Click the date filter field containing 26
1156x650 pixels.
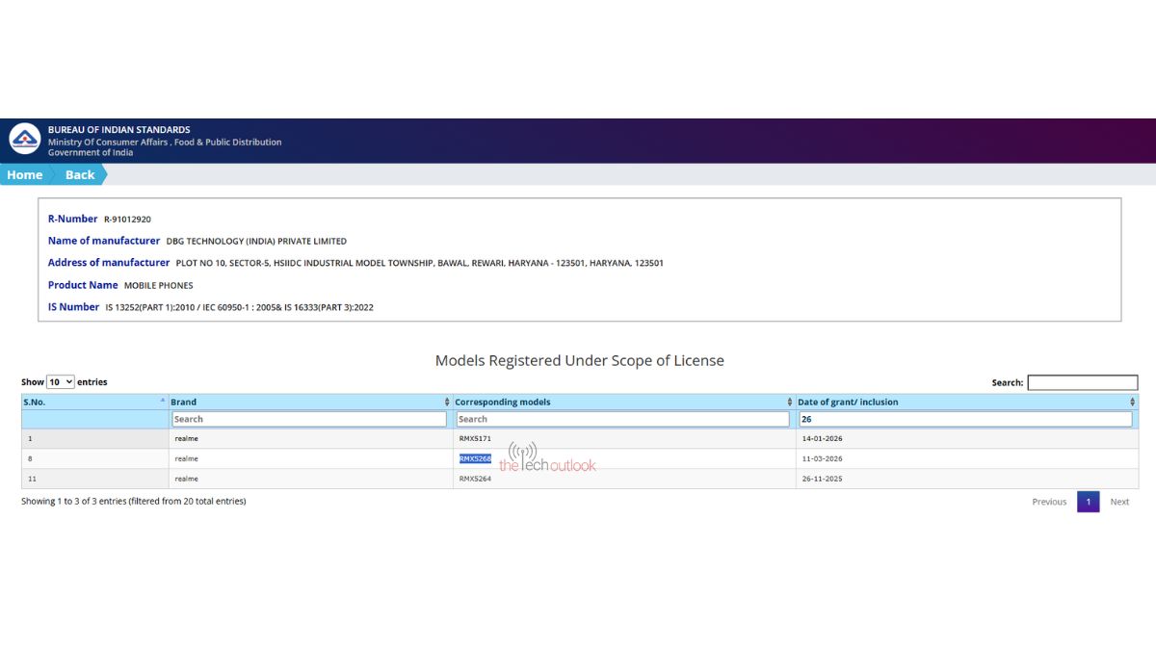pyautogui.click(x=965, y=419)
